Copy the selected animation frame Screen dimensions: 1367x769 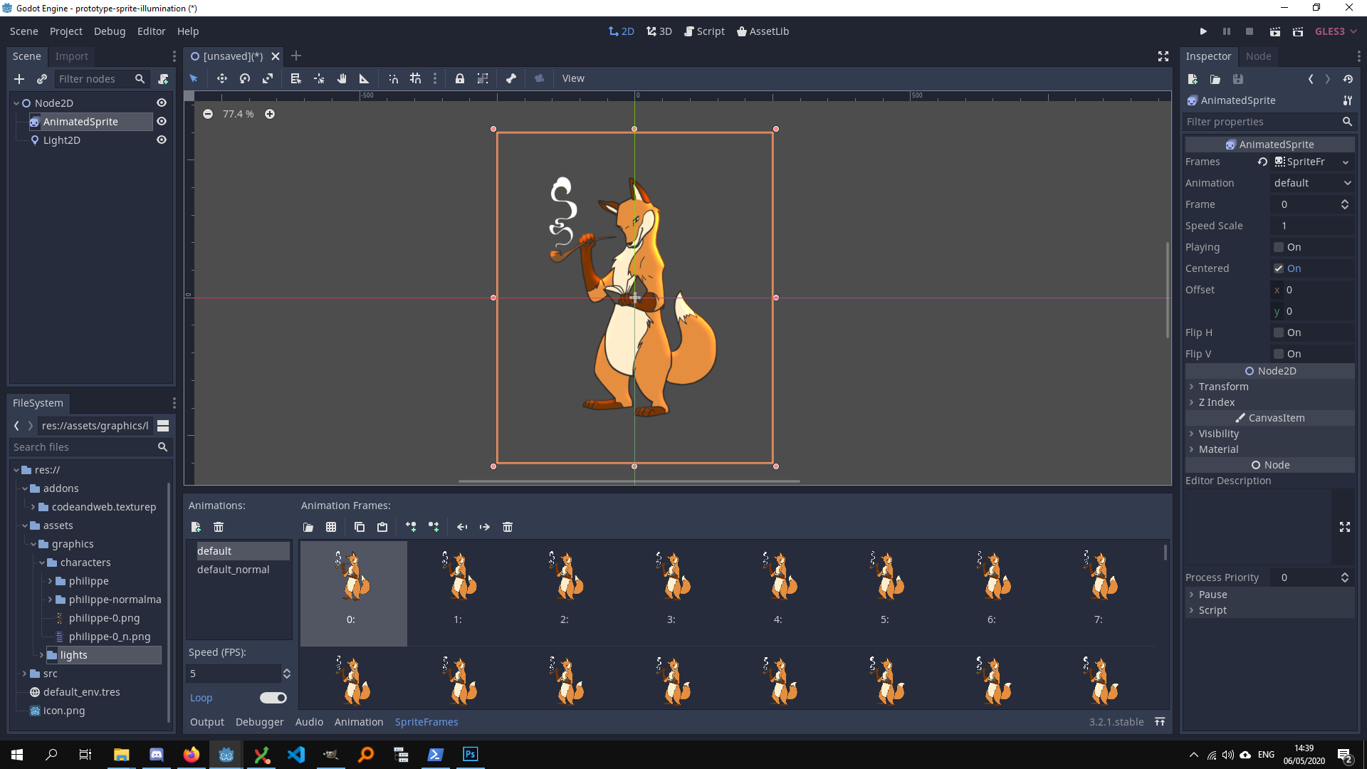360,527
